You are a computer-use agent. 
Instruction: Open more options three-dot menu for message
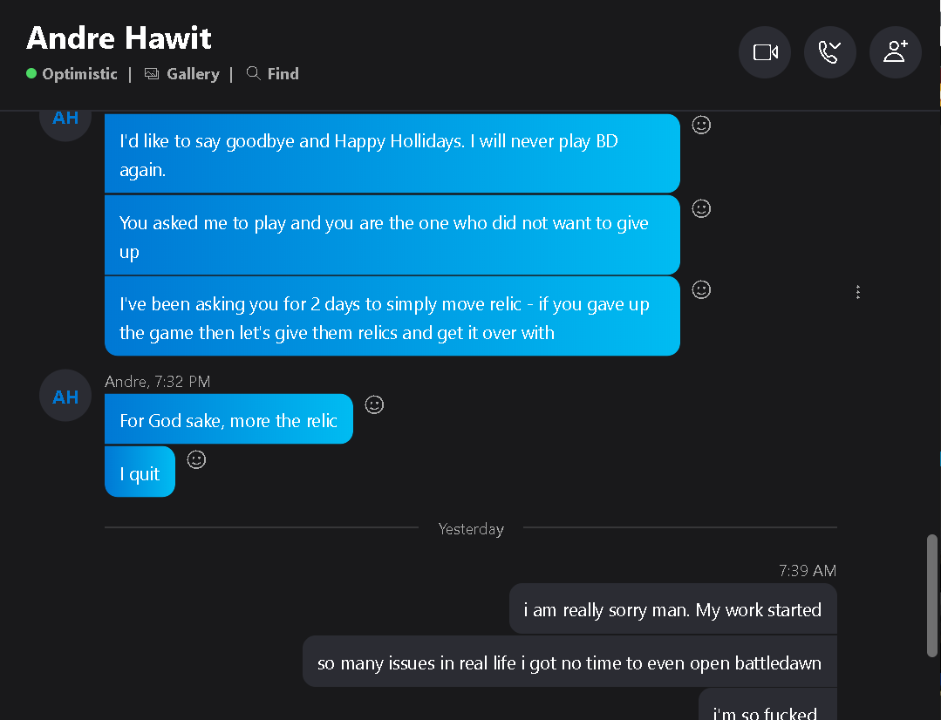pos(857,292)
